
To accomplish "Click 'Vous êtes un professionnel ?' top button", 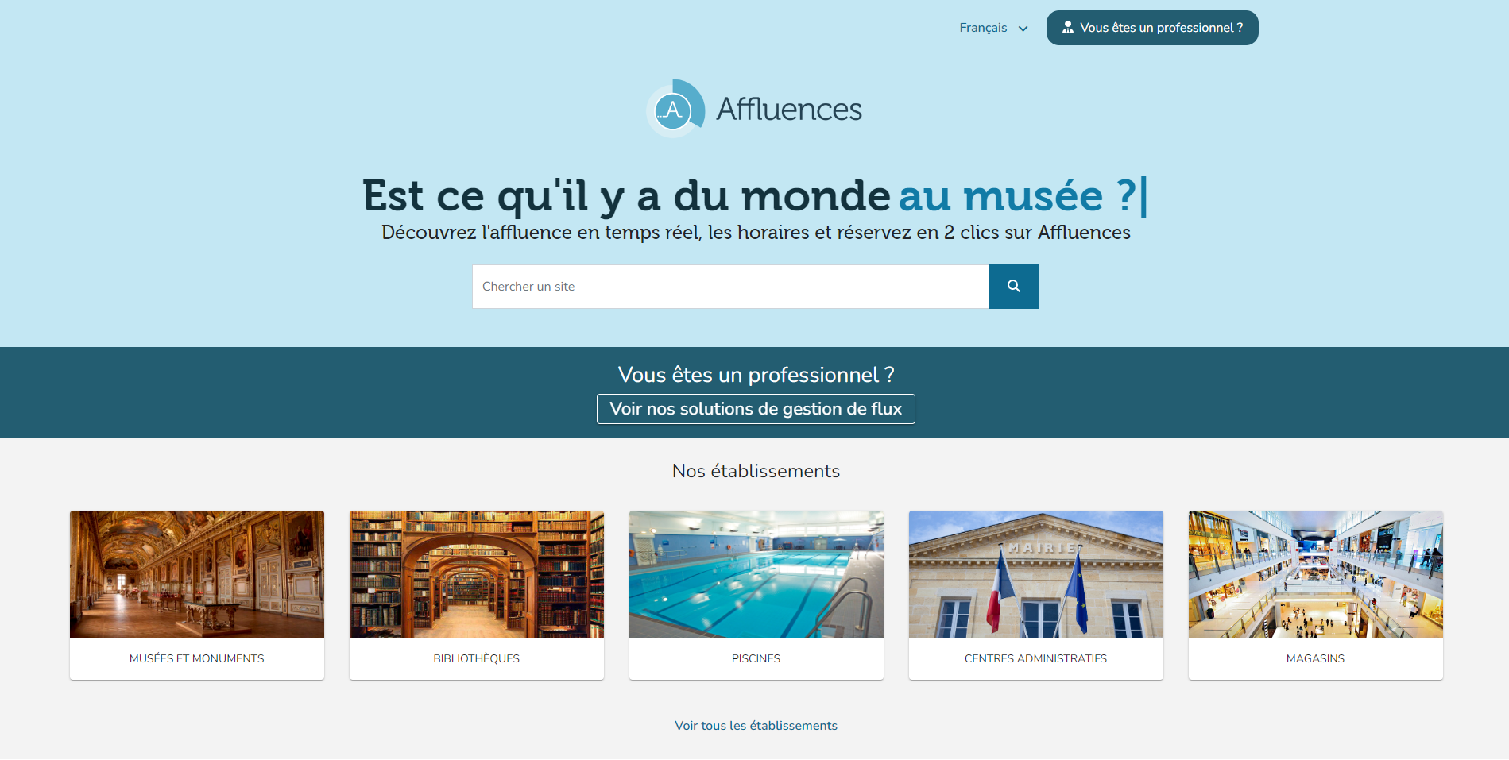I will coord(1152,28).
